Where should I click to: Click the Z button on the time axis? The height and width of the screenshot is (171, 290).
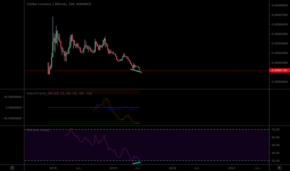(x=12, y=168)
